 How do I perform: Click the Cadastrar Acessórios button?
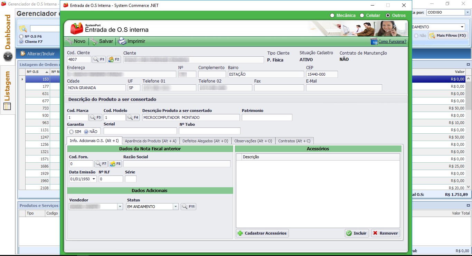pyautogui.click(x=262, y=233)
